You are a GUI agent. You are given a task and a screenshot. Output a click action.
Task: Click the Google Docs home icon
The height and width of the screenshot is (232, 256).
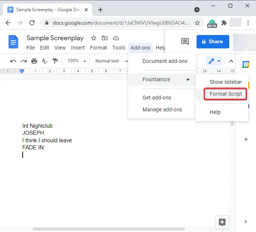click(13, 42)
